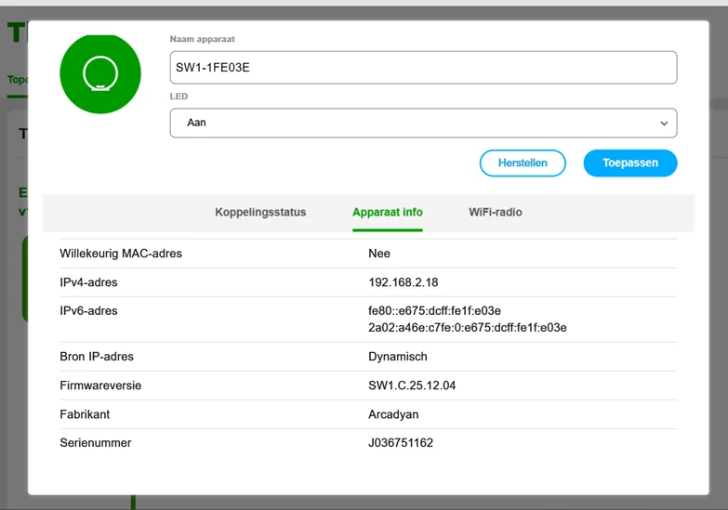Click the manufacturer value Arcadyan

393,414
